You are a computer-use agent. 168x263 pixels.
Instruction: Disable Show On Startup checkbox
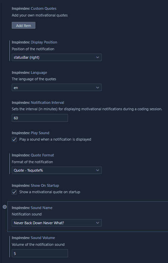14,192
